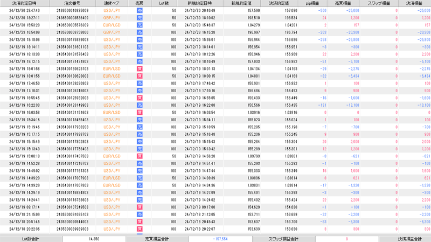Click the buy icon in the EUR/USD 15:00:10 row
The height and width of the screenshot is (242, 431).
click(x=140, y=156)
